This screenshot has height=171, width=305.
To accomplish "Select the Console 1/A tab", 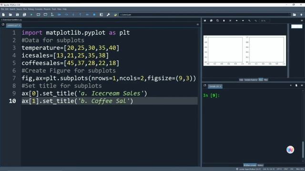I will coord(215,86).
